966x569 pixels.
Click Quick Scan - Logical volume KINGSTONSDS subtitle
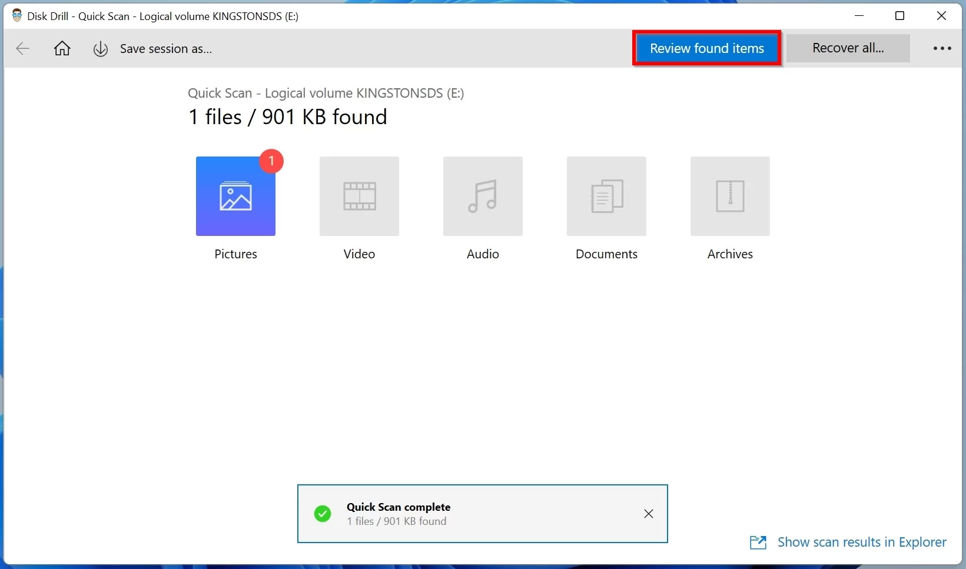coord(326,93)
